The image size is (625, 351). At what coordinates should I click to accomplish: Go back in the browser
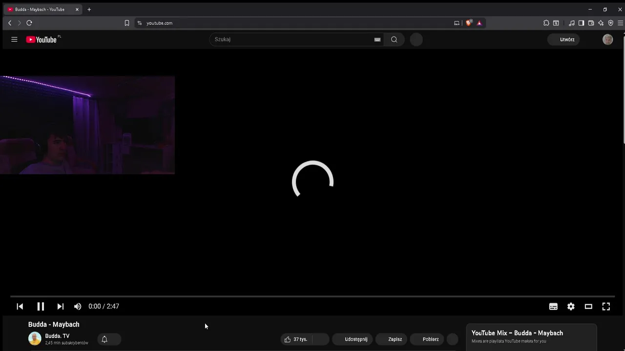pyautogui.click(x=10, y=23)
